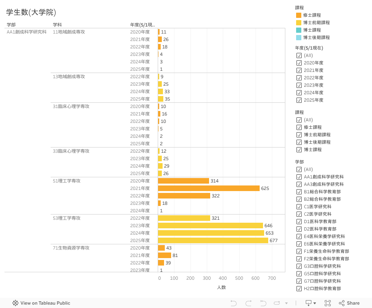Screen dimensions: 372x308
Task: Click the Redo arrow icon
Action: coord(248,303)
